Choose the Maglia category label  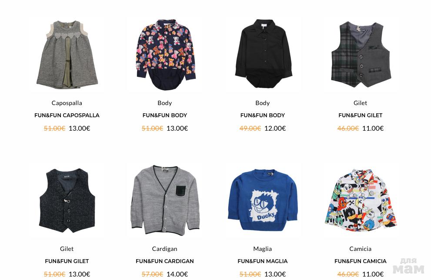point(263,249)
